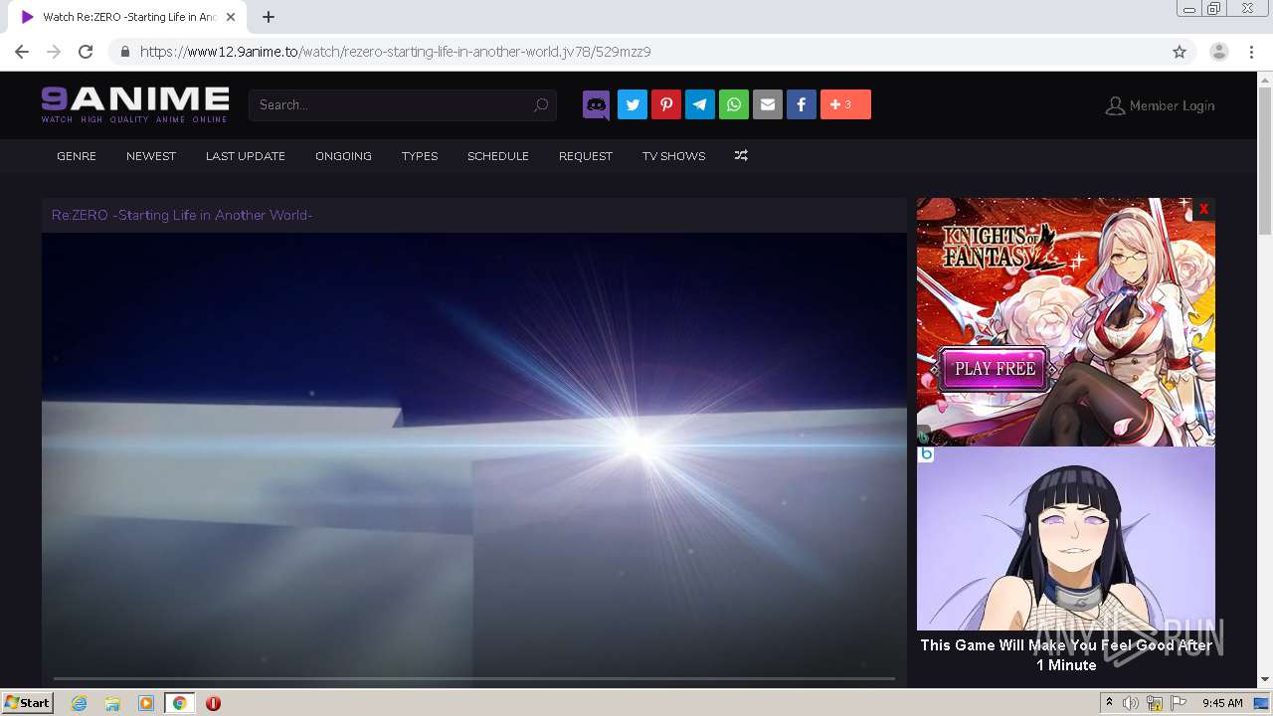
Task: Click PLAY FREE ad button
Action: pyautogui.click(x=995, y=369)
